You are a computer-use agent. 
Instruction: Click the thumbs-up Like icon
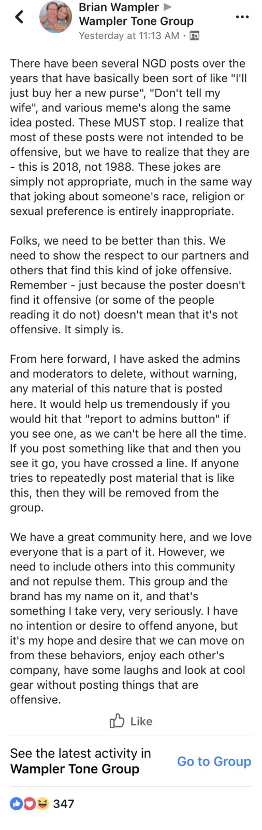[117, 720]
